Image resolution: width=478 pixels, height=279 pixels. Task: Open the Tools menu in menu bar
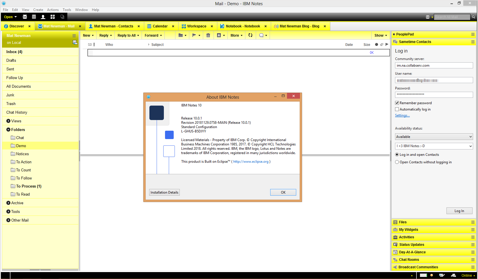(67, 10)
